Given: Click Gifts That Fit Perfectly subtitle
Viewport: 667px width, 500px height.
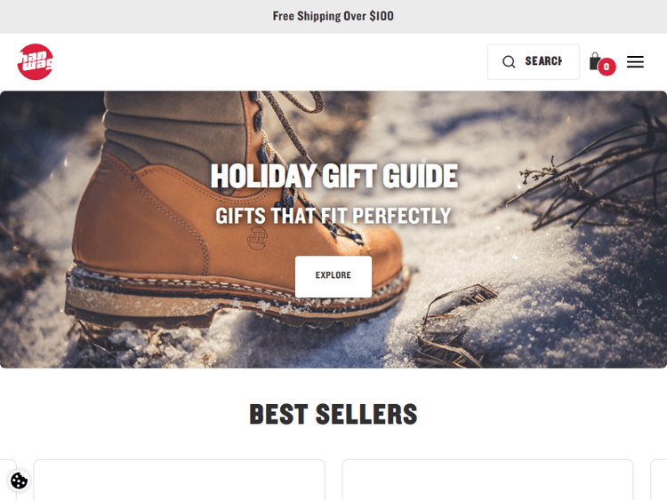Looking at the screenshot, I should coord(333,216).
